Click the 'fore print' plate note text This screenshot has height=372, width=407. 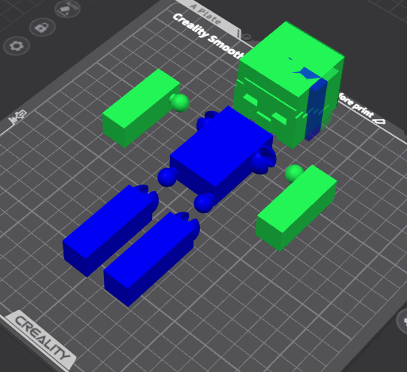click(355, 105)
